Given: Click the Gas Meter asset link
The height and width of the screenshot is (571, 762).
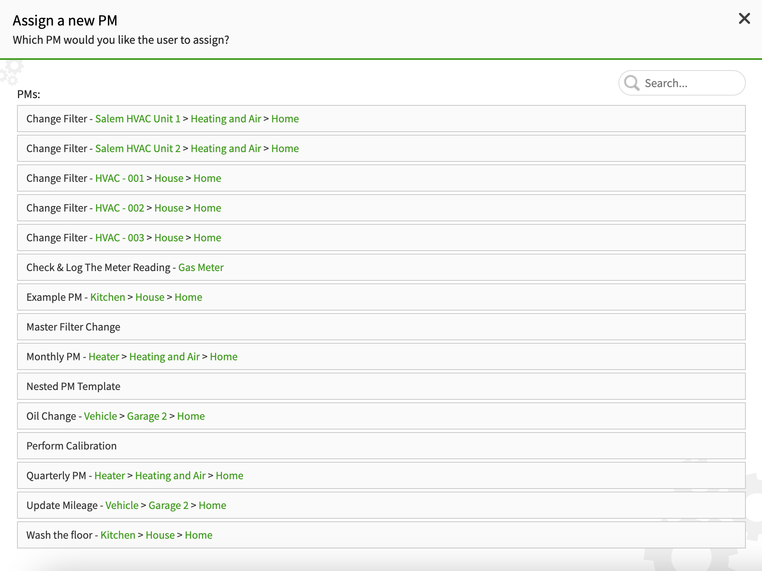Looking at the screenshot, I should [201, 268].
